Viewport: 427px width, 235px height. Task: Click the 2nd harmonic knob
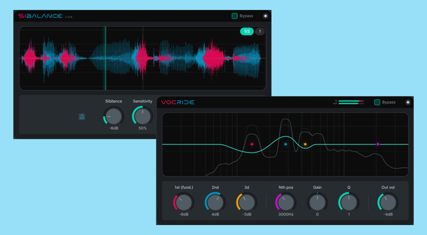point(215,202)
